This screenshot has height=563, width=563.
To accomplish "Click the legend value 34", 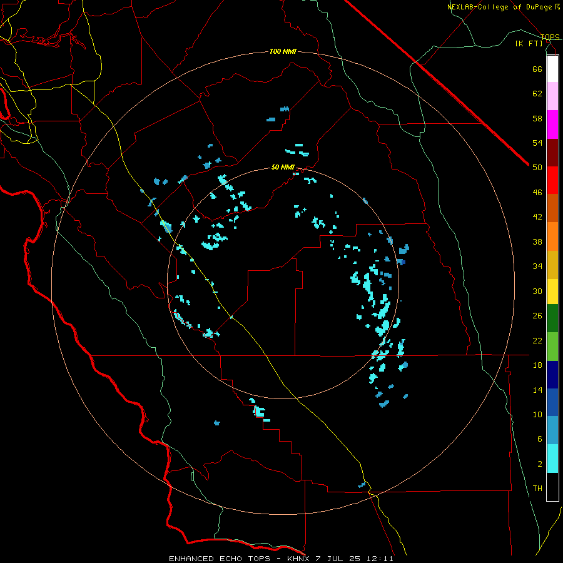I will pos(537,266).
